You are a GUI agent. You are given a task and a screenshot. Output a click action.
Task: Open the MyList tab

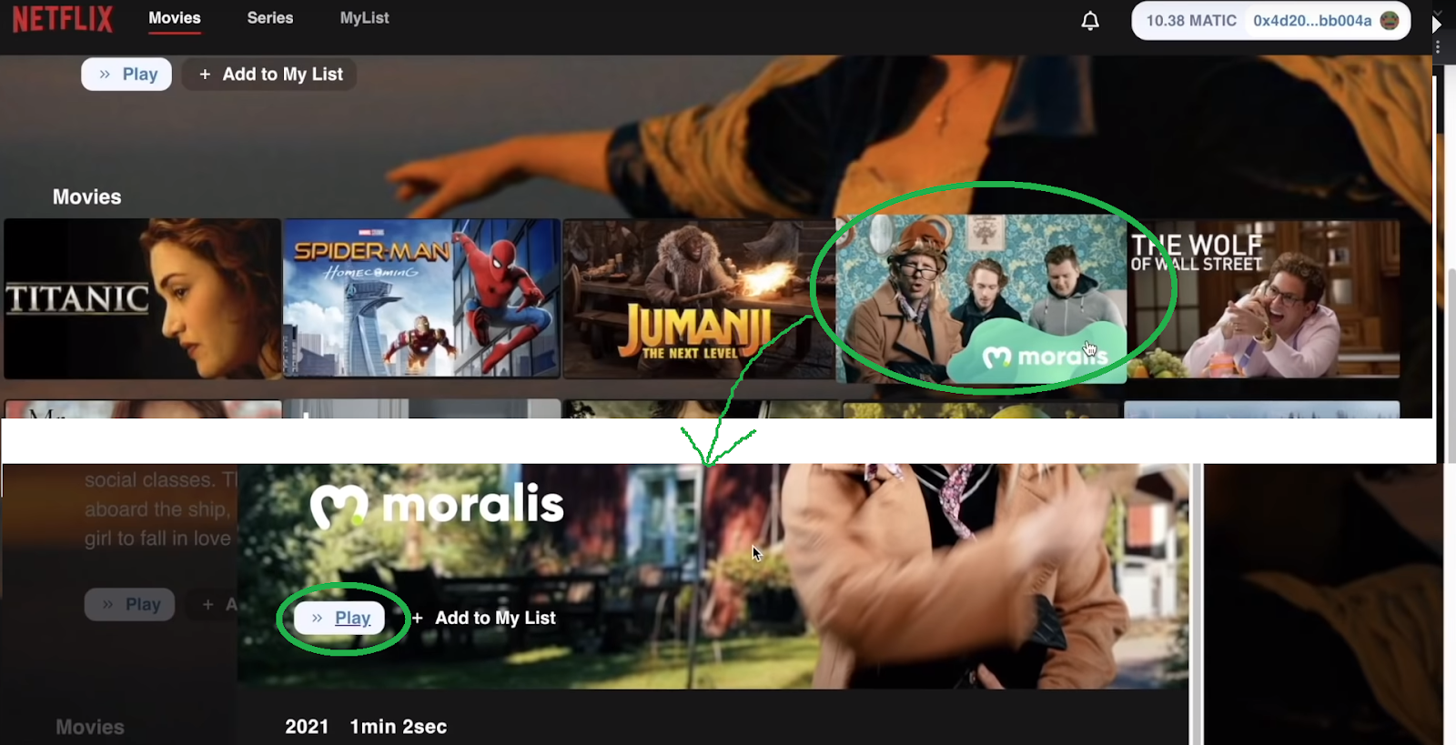tap(364, 18)
